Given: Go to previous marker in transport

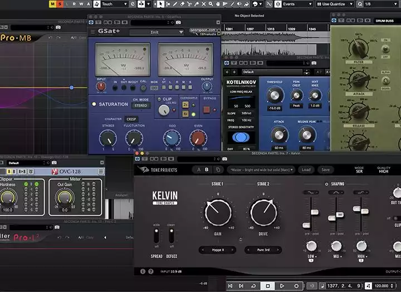Looking at the screenshot, I should [x=230, y=286].
